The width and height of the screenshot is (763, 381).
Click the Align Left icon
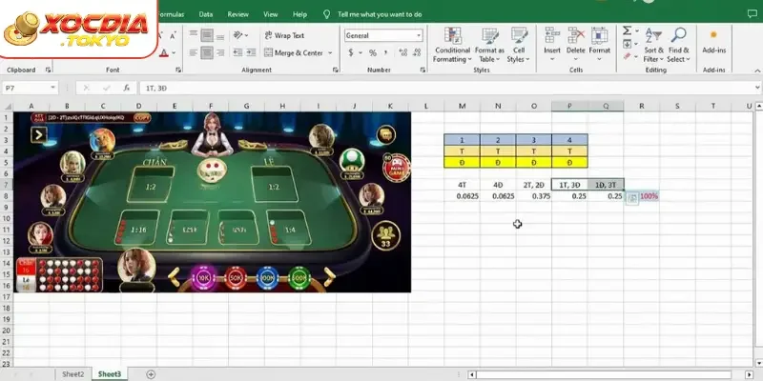coord(194,52)
